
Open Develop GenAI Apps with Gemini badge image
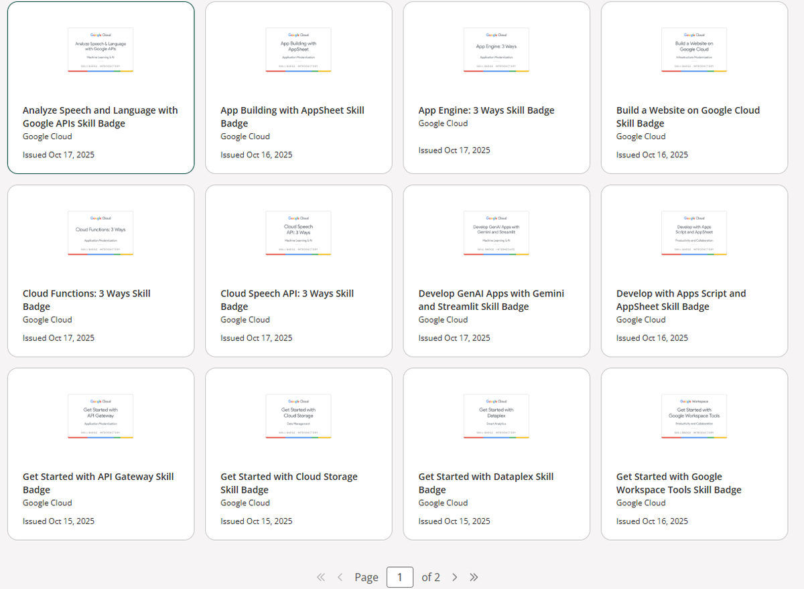point(496,232)
